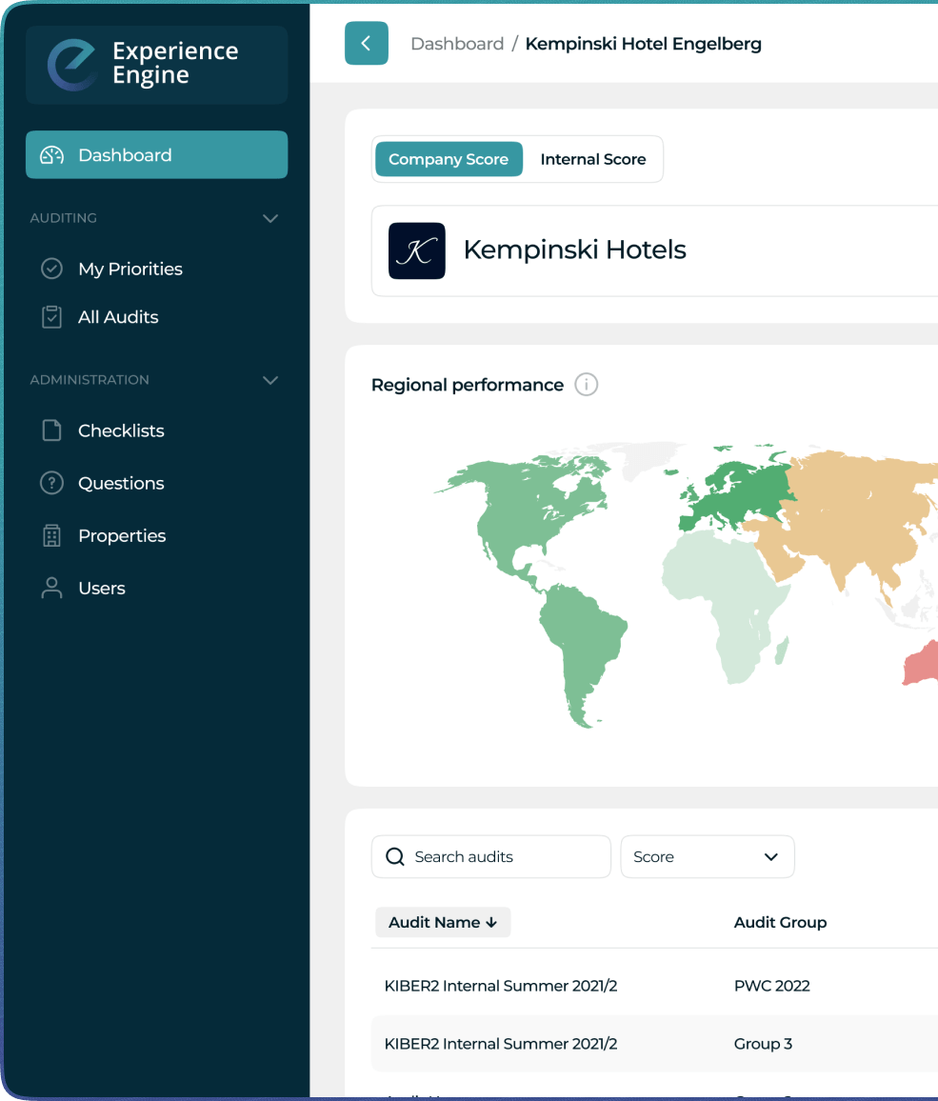938x1101 pixels.
Task: Click the Users person icon
Action: pos(51,588)
